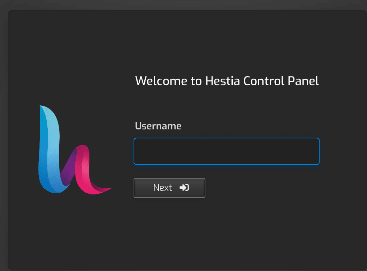Click the Next button
Image resolution: width=367 pixels, height=271 pixels.
coord(169,188)
